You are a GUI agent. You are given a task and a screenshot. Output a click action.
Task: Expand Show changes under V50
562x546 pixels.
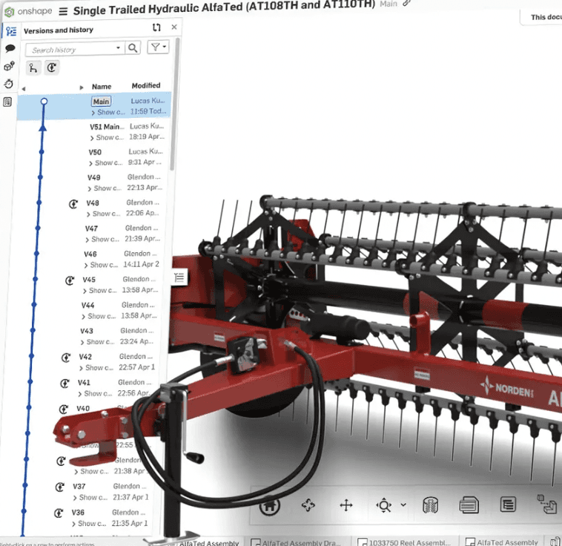click(x=106, y=163)
